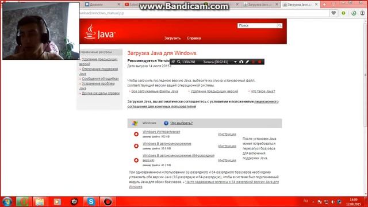Open Инструкции for Windows Интерактивная
The width and height of the screenshot is (368, 207).
click(x=227, y=134)
